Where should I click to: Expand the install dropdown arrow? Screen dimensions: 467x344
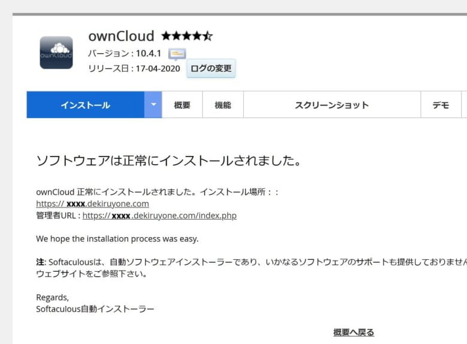[153, 105]
